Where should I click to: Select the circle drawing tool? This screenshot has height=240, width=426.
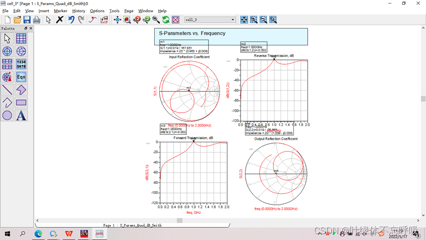coord(7,116)
